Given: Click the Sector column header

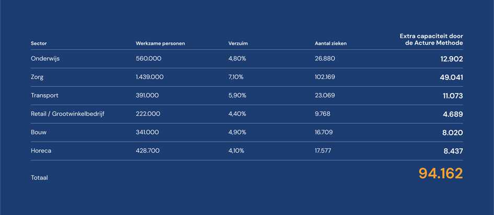Looking at the screenshot, I should point(39,43).
